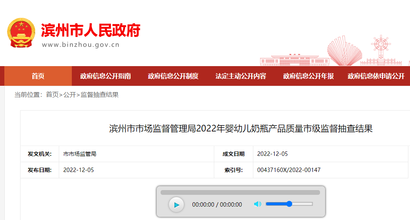Select the 发布日期 value 2022-12-05
Viewport: 410px width, 220px height.
click(79, 170)
